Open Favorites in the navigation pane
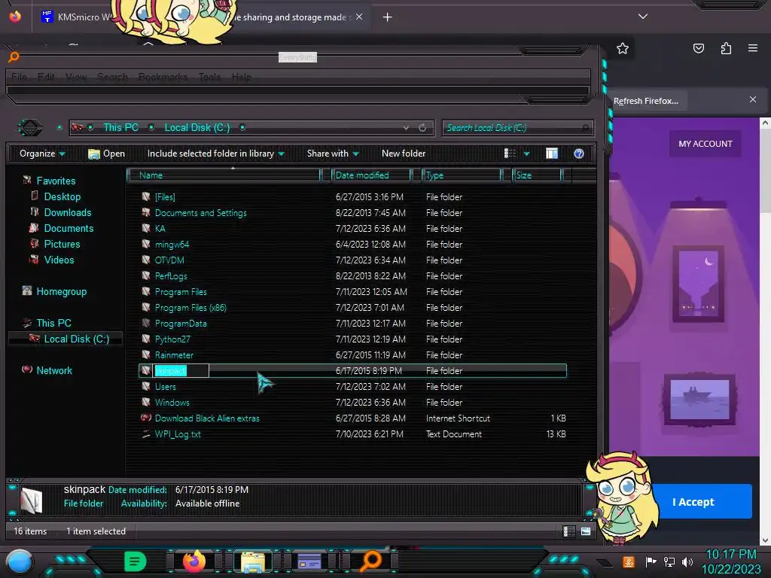Screen dimensions: 771x578 pos(56,181)
